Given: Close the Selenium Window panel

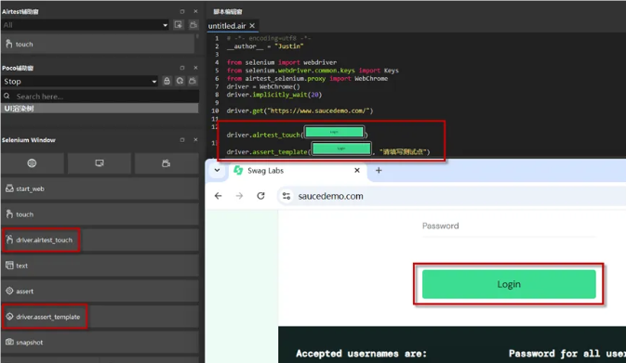Looking at the screenshot, I should pyautogui.click(x=195, y=140).
